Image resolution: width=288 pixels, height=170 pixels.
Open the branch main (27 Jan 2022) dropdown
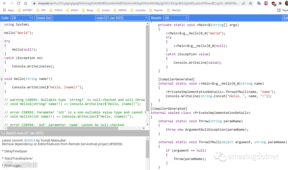click(x=122, y=18)
